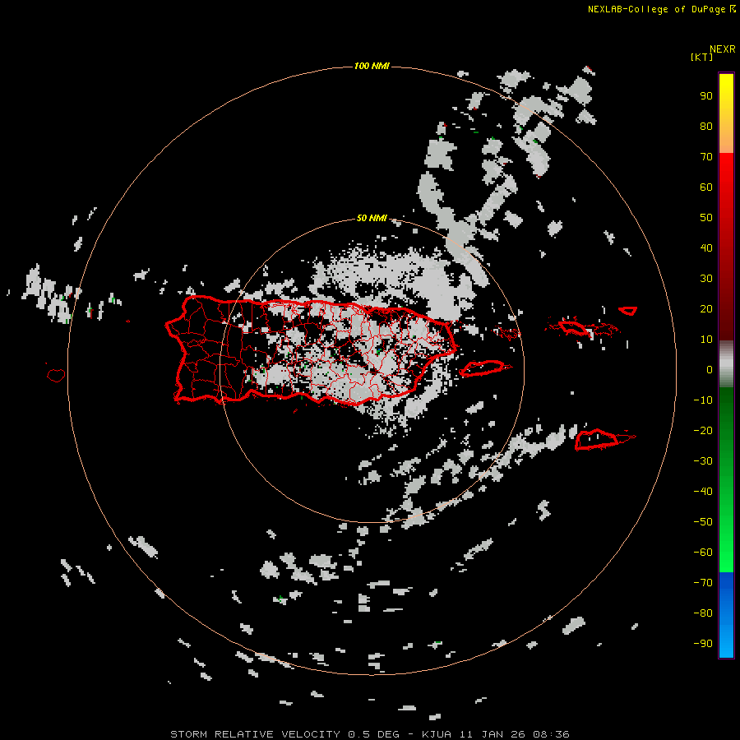Click the 100 NMI range ring label
The width and height of the screenshot is (740, 740).
tap(372, 66)
